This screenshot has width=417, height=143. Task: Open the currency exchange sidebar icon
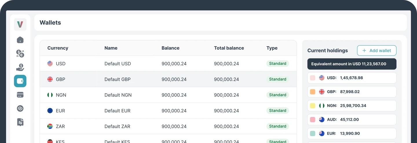20,53
